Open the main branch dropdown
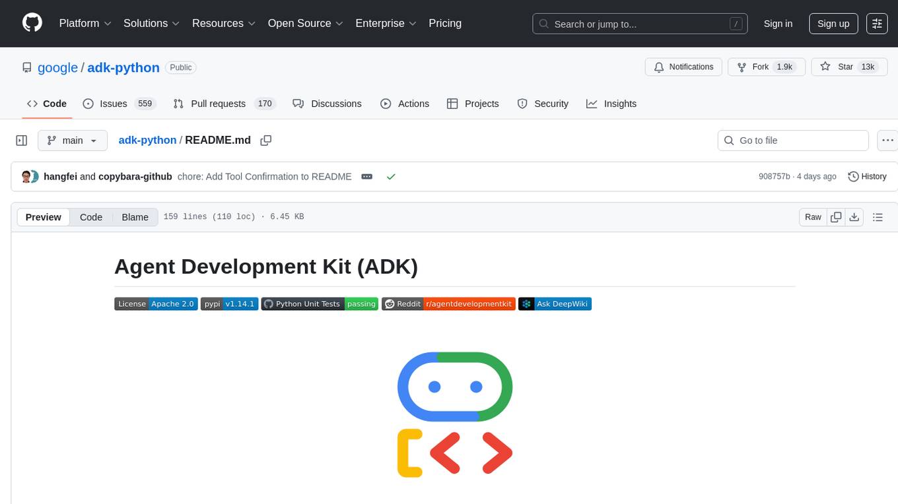This screenshot has height=504, width=898. click(x=72, y=141)
